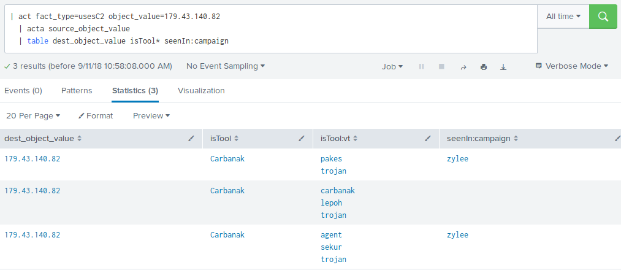621x270 pixels.
Task: Click the pakes value
Action: tap(331, 159)
